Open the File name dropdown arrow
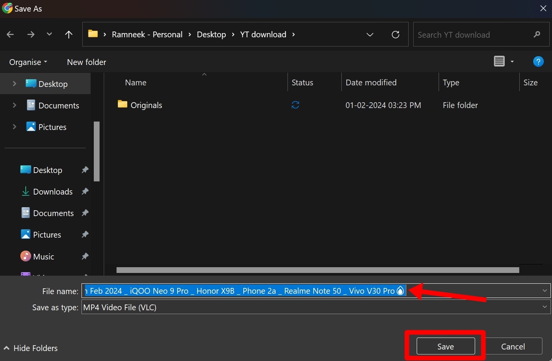This screenshot has height=361, width=552. click(544, 291)
